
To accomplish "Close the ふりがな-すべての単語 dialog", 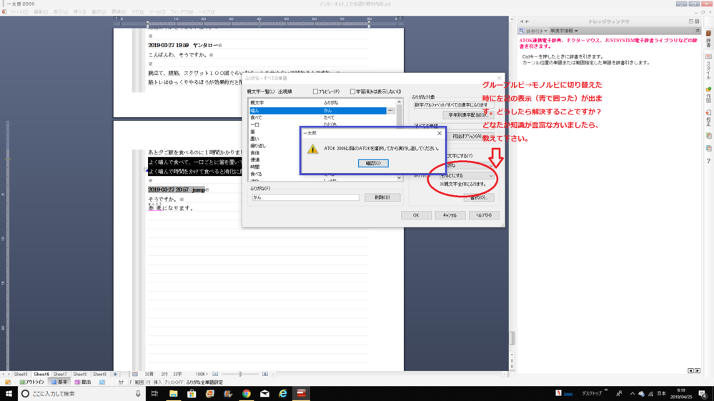I will pyautogui.click(x=499, y=79).
